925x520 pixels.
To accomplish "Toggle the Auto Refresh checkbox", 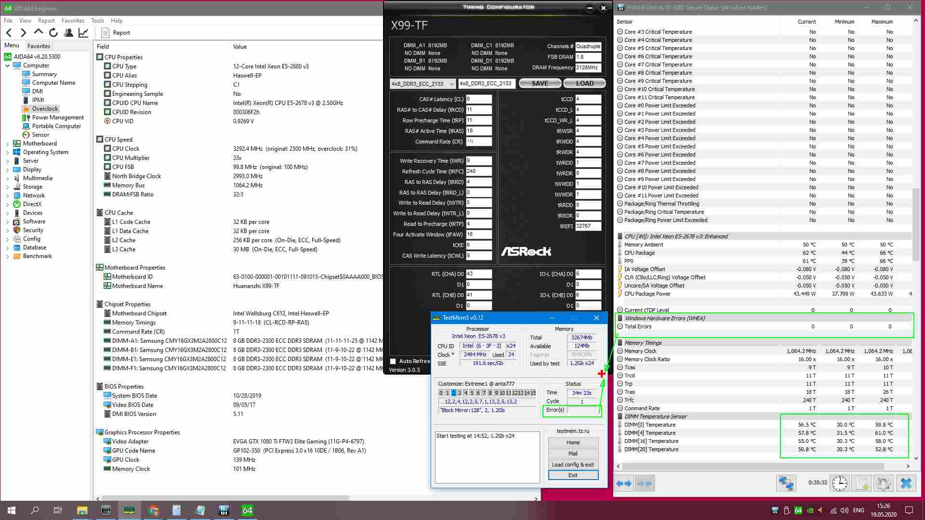I will [393, 361].
